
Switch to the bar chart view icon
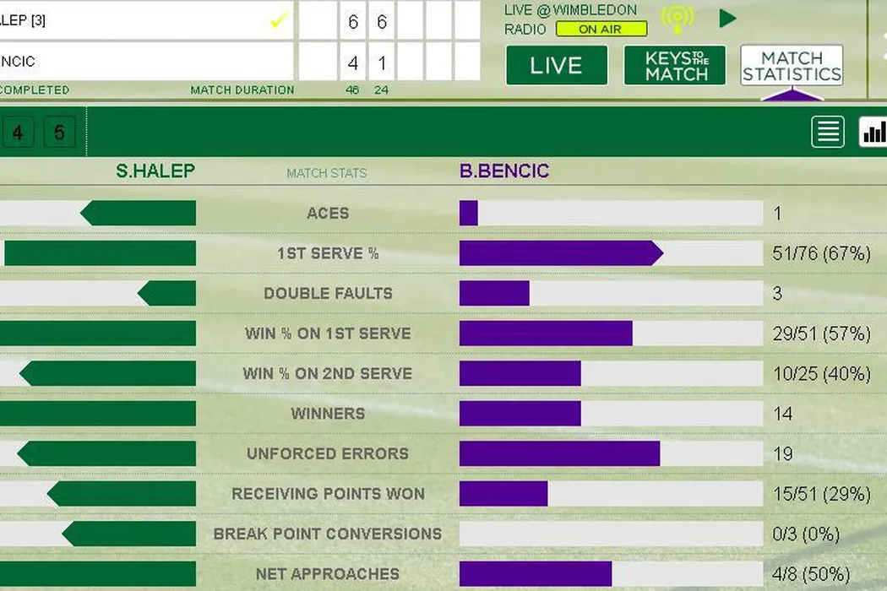(873, 132)
